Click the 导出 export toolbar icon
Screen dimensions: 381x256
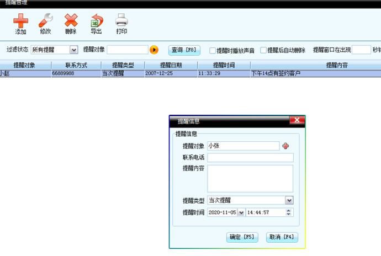96,22
